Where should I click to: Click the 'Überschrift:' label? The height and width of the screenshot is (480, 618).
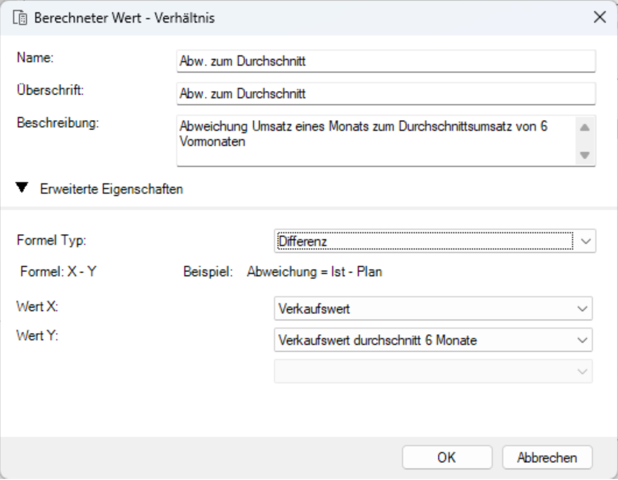coord(50,90)
